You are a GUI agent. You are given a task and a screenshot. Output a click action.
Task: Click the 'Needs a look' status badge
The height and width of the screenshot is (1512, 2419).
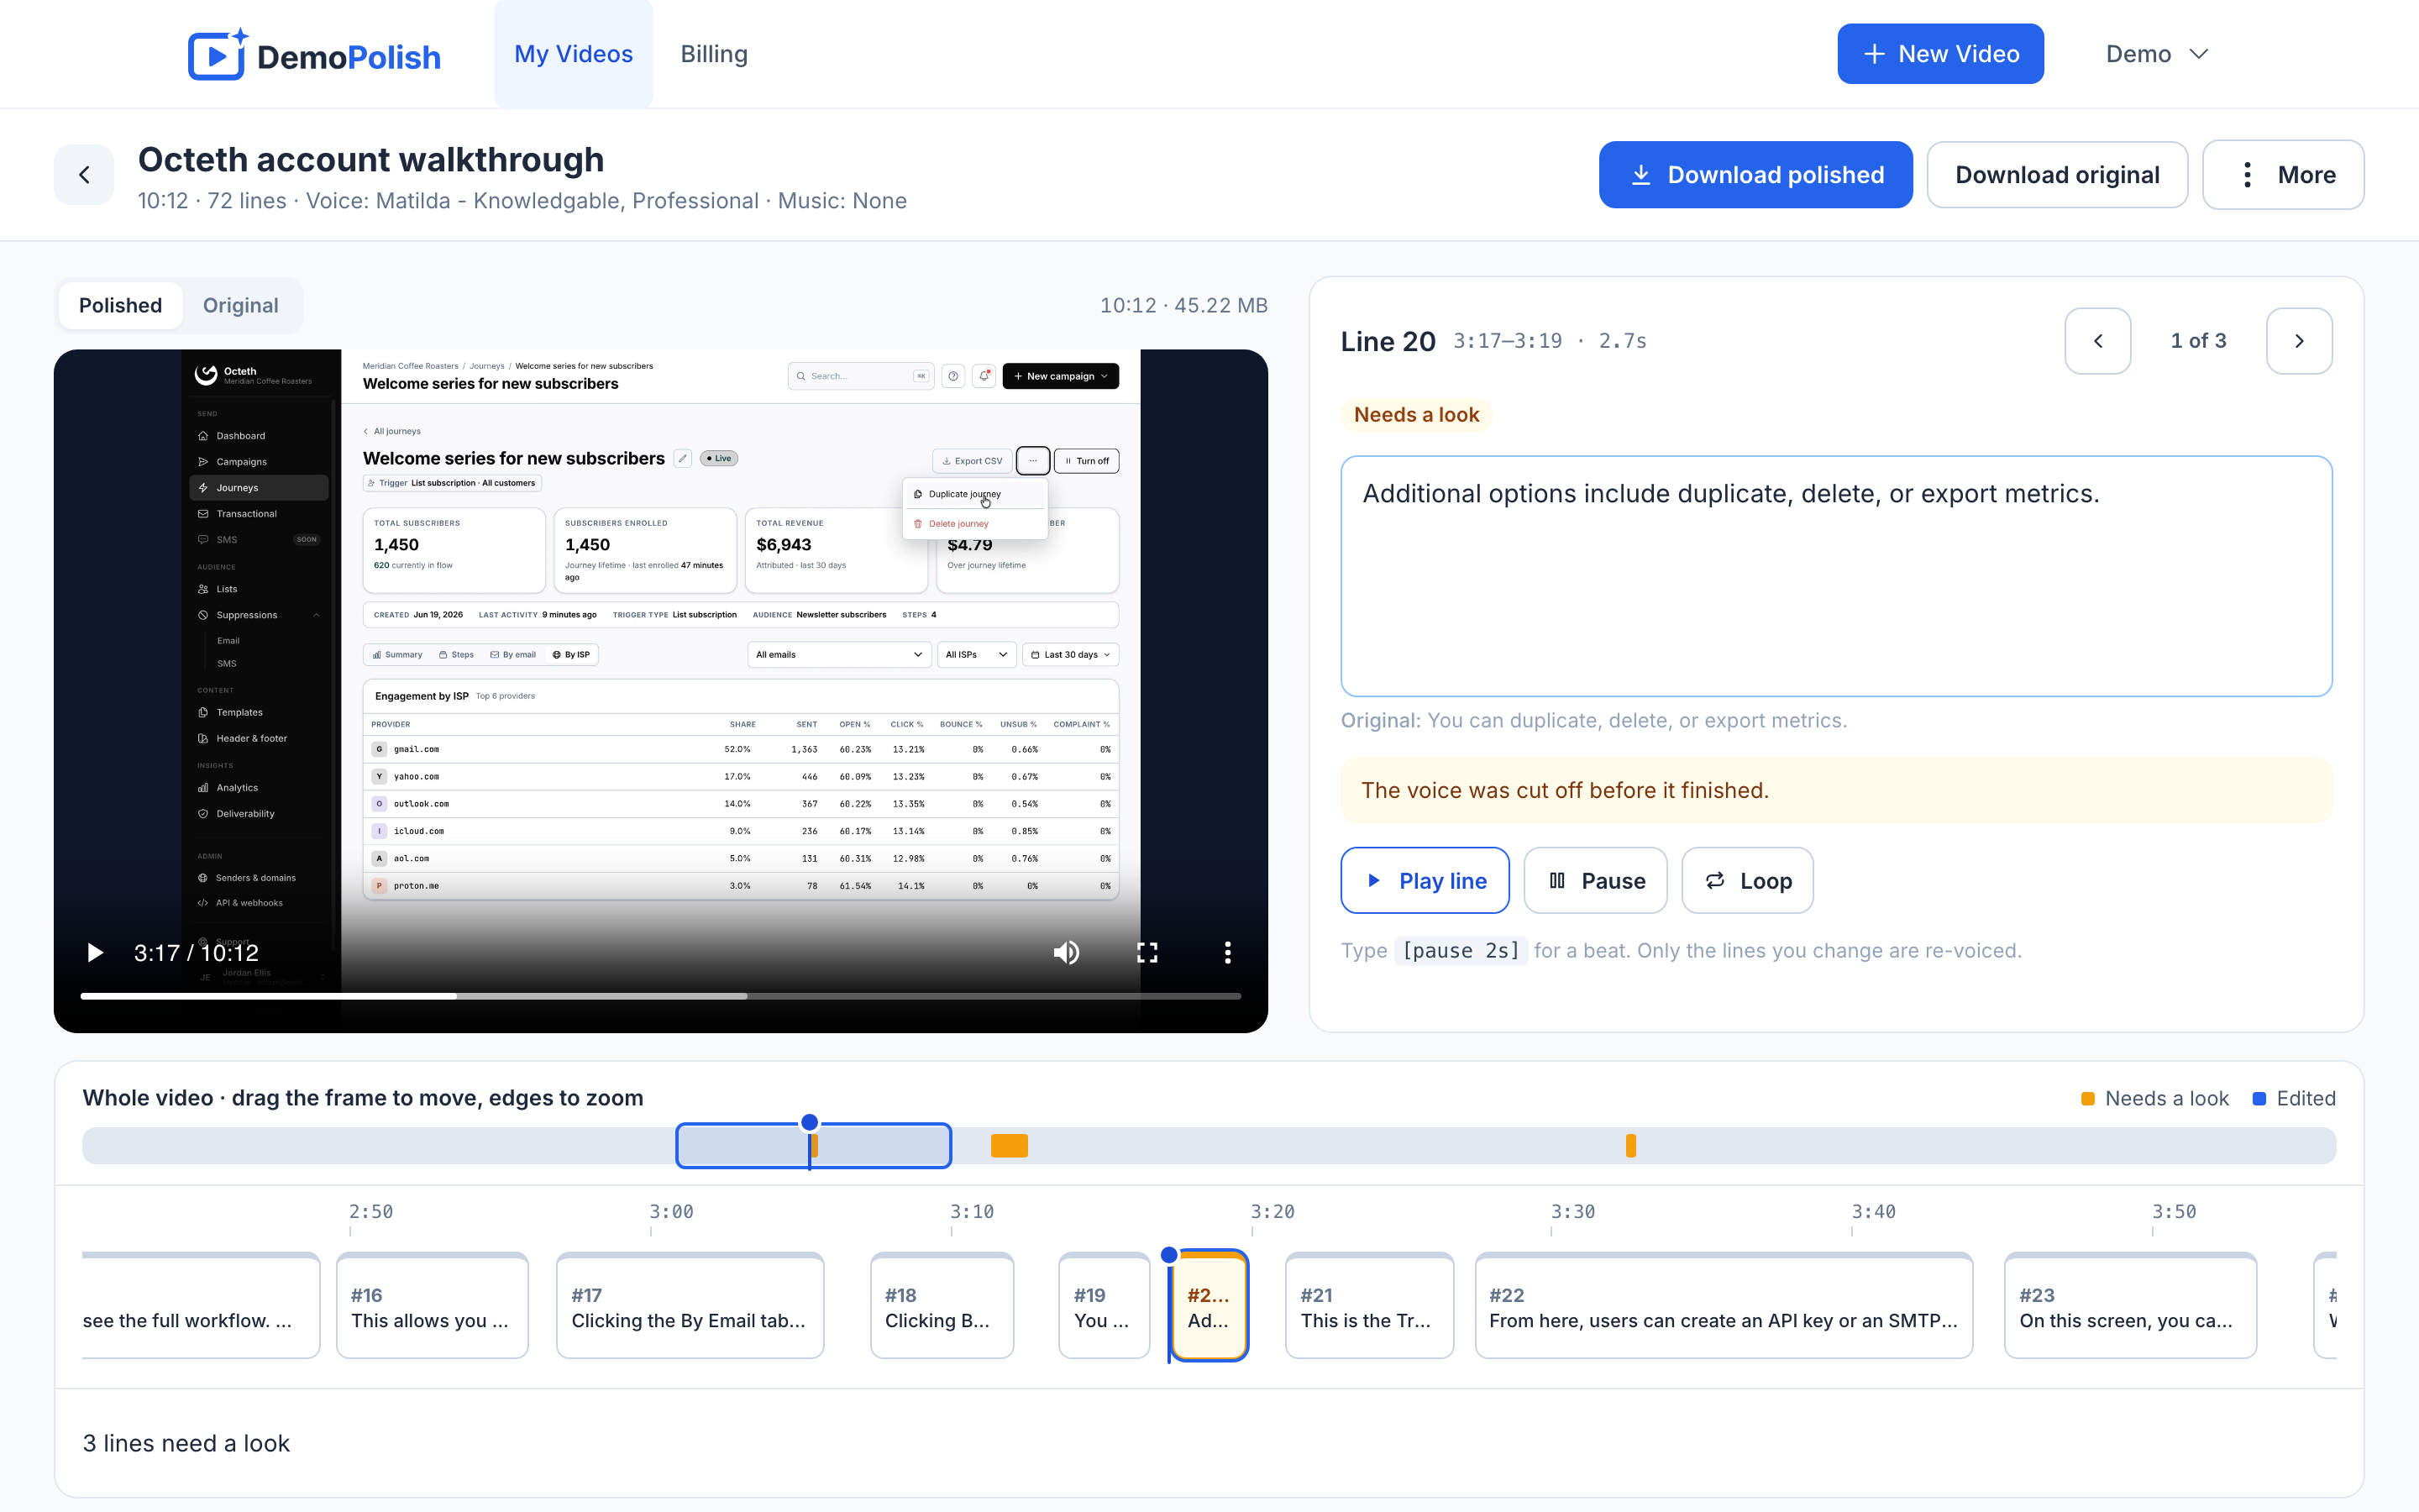(1415, 415)
